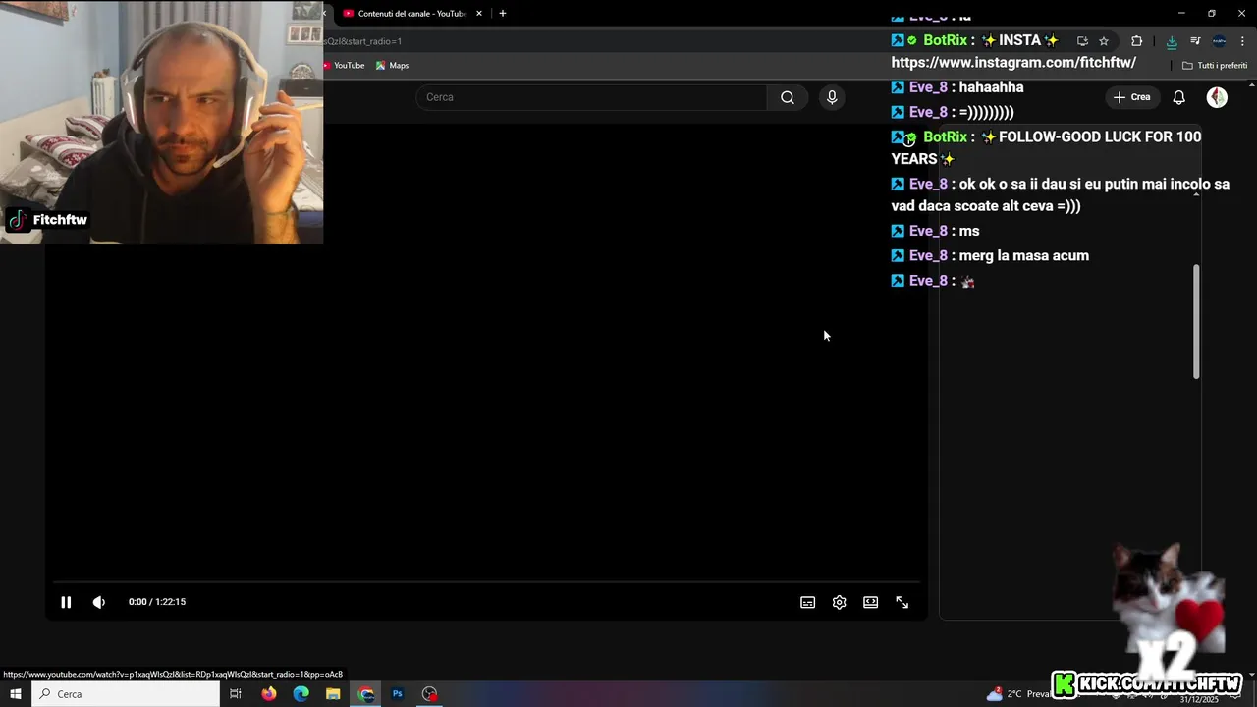Open Windows Start menu
Screen dimensions: 1257x707
point(16,694)
